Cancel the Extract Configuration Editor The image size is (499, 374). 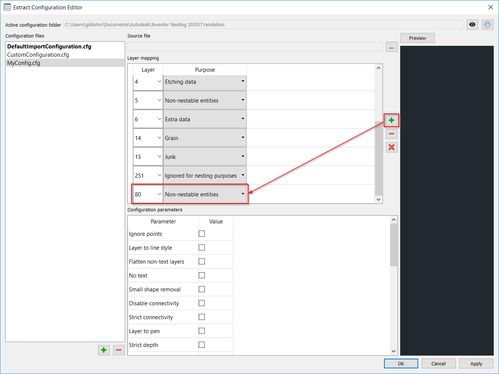439,363
